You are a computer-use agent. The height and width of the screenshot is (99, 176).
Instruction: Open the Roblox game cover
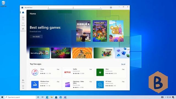[x=83, y=31]
